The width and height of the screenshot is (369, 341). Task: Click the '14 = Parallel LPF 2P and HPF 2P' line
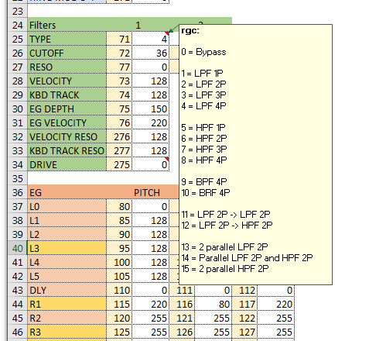coord(247,258)
